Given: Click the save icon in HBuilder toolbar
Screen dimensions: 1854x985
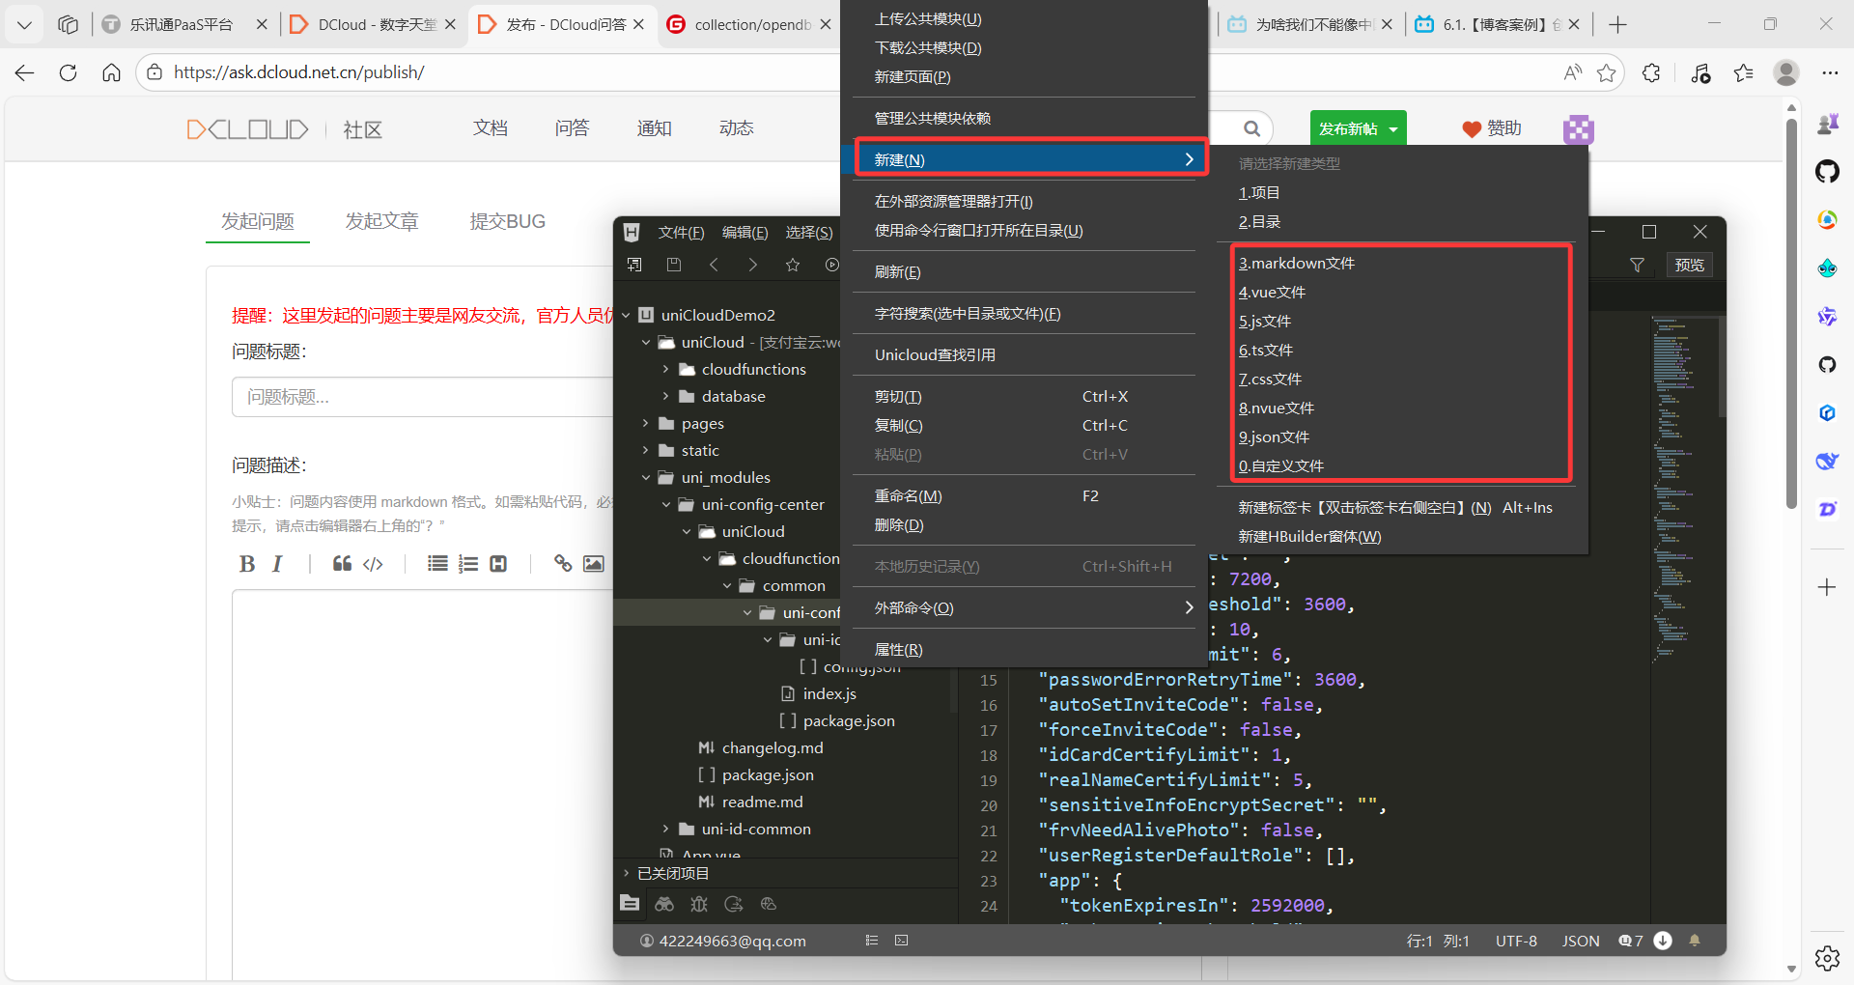Looking at the screenshot, I should pyautogui.click(x=674, y=265).
